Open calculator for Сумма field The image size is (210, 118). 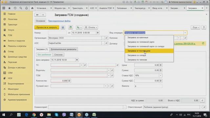click(x=160, y=70)
